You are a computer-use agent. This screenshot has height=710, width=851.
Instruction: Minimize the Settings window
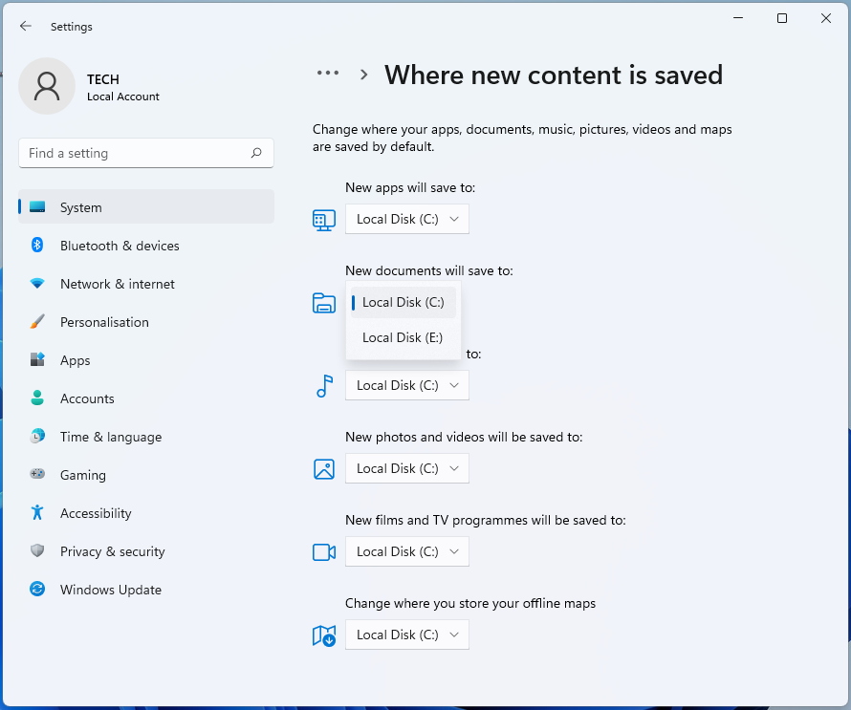pyautogui.click(x=738, y=18)
